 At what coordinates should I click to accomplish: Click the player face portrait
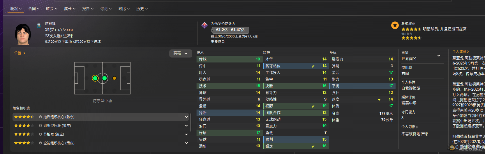pyautogui.click(x=23, y=34)
